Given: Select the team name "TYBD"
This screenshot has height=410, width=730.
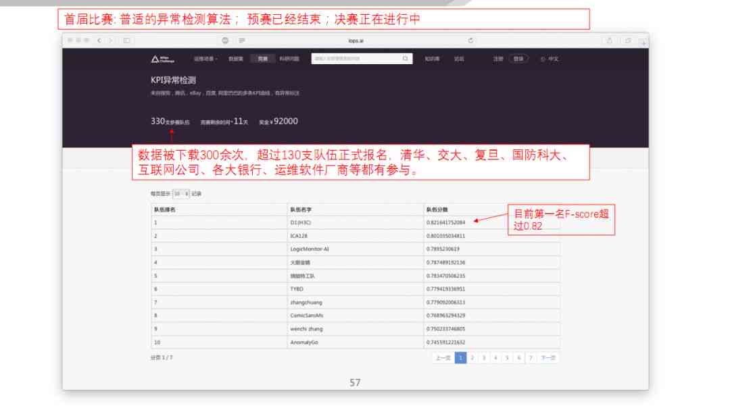Looking at the screenshot, I should tap(297, 289).
